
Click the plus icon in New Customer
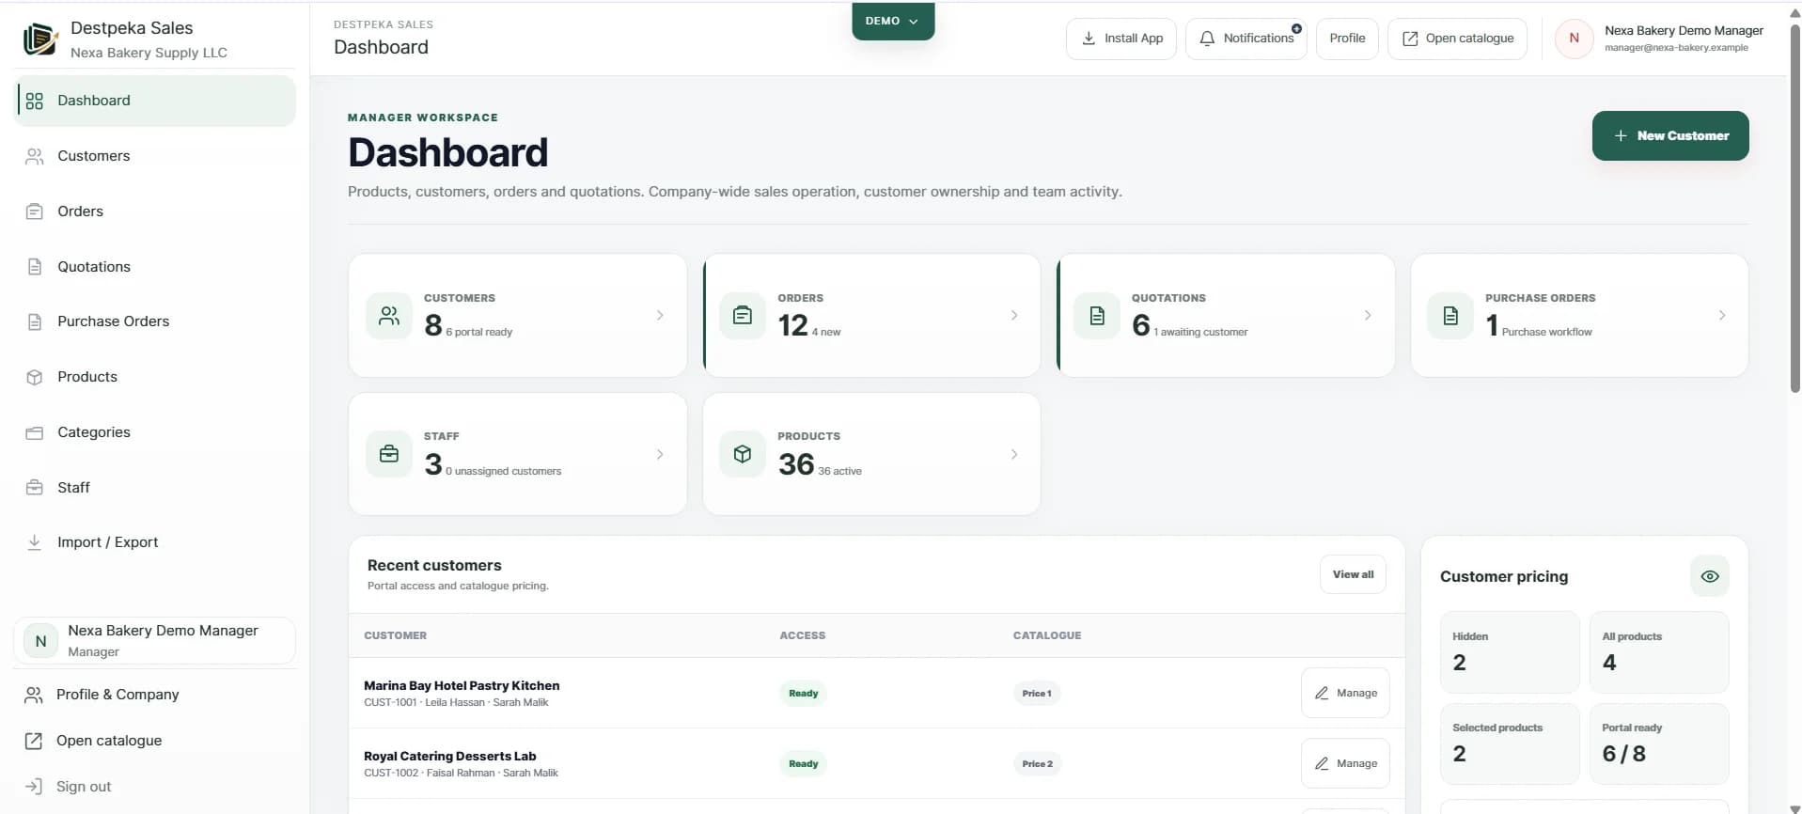pyautogui.click(x=1621, y=135)
